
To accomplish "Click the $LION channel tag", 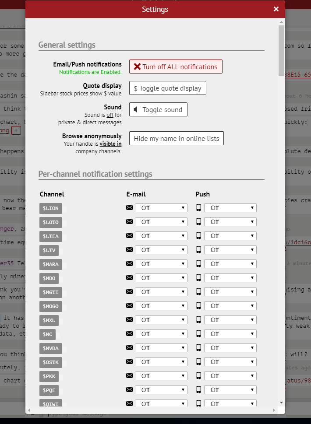I will point(51,208).
